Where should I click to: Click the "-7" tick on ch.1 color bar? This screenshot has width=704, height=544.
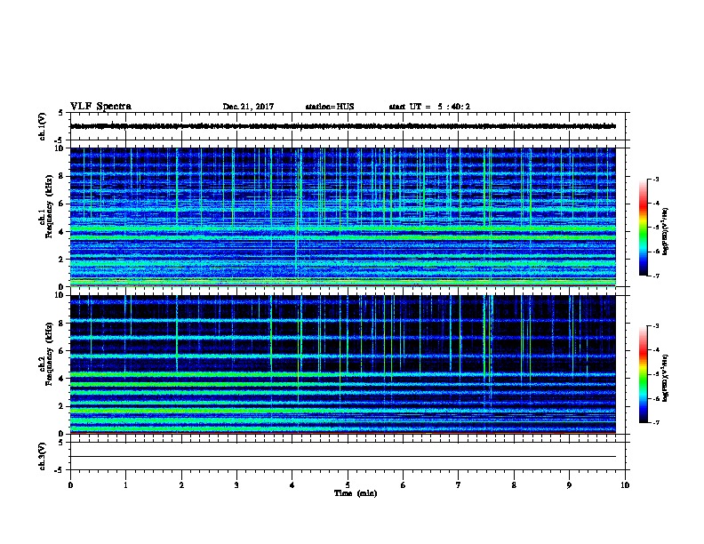(x=656, y=276)
